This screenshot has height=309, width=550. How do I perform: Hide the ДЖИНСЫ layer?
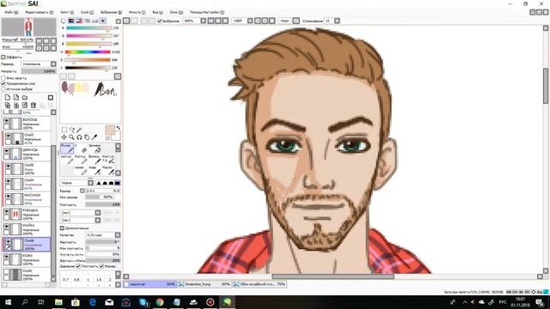click(x=6, y=151)
